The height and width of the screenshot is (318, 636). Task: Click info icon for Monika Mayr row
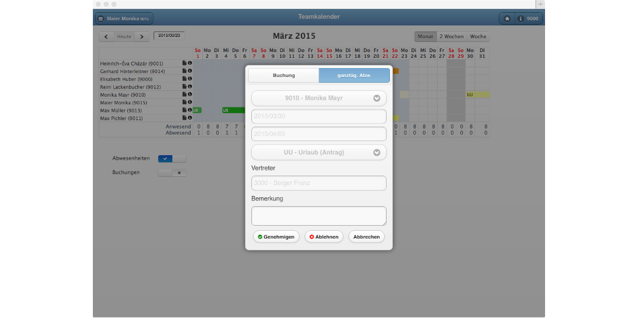[x=190, y=95]
